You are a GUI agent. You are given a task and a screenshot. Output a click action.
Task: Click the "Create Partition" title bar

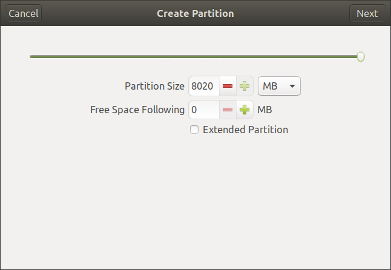click(195, 13)
